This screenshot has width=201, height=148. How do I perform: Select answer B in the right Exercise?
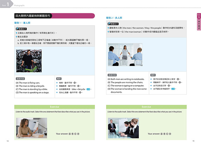click(x=164, y=134)
